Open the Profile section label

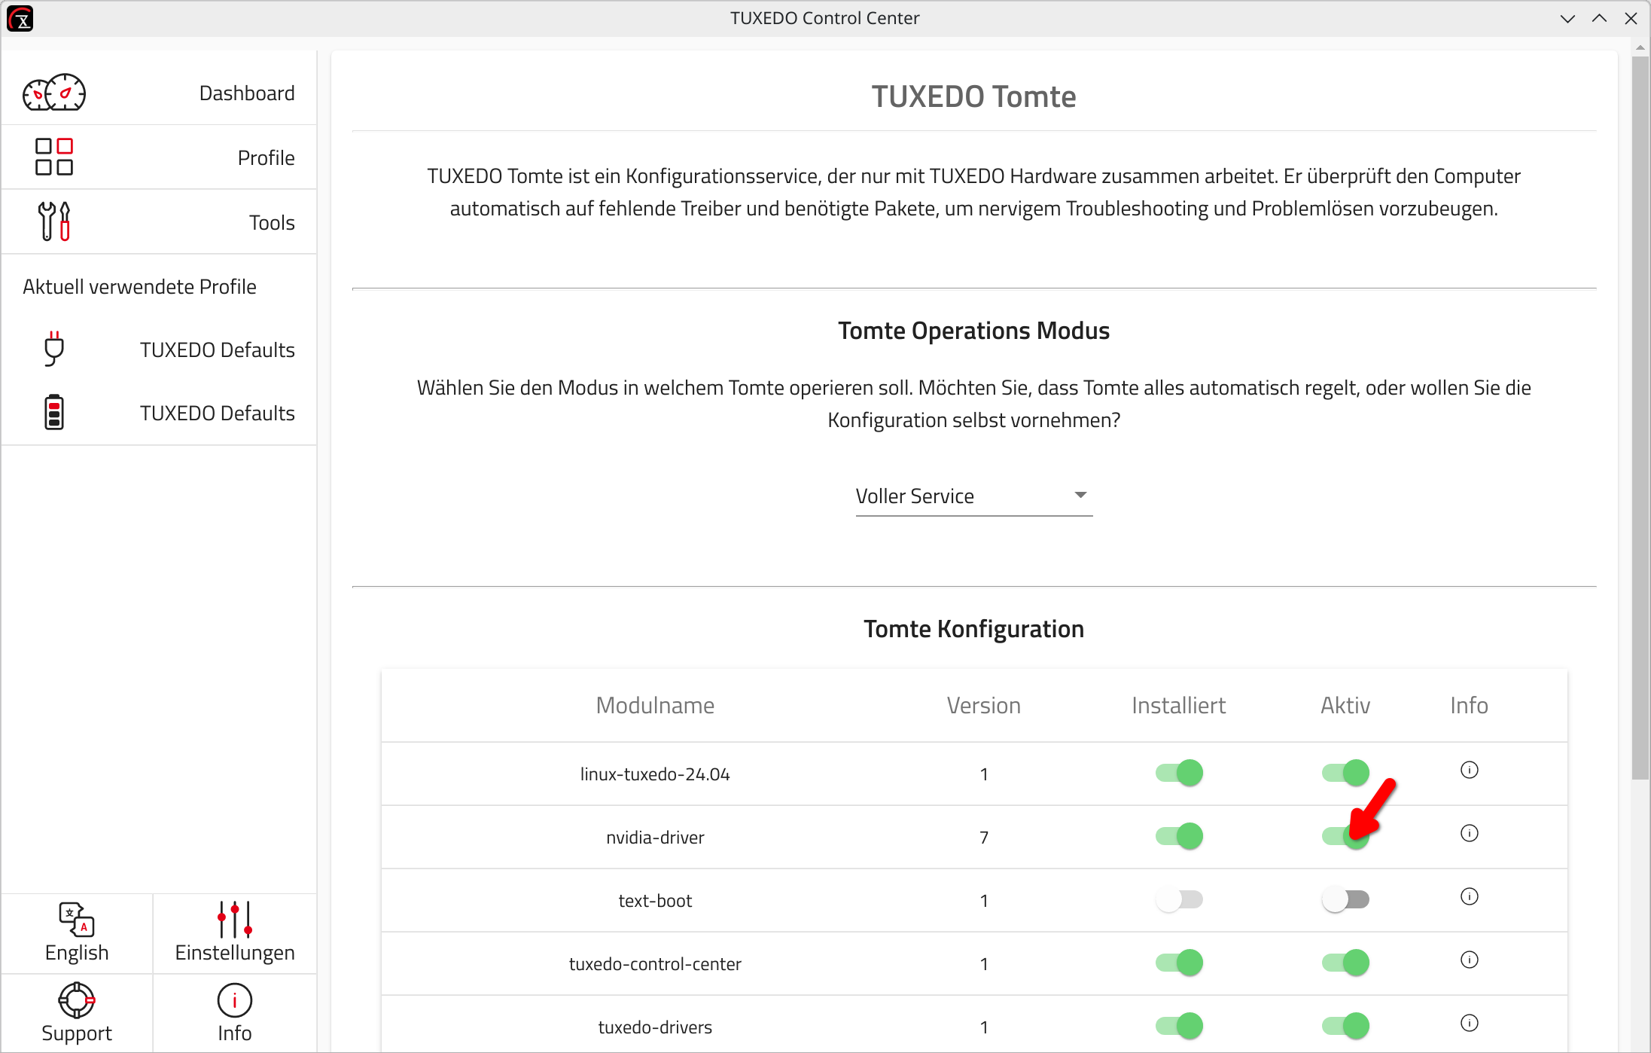coord(266,157)
